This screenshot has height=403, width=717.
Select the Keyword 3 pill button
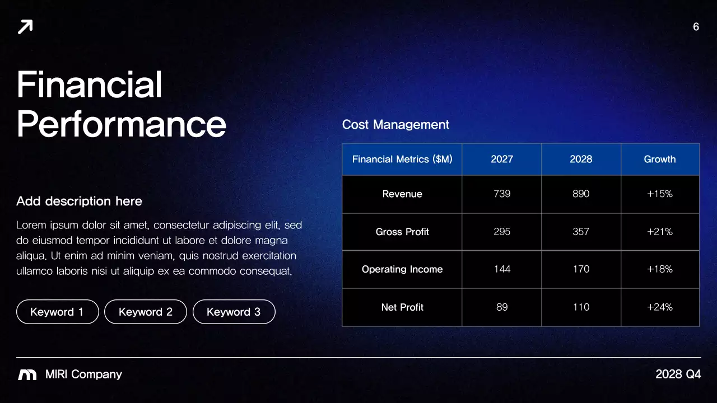point(234,312)
